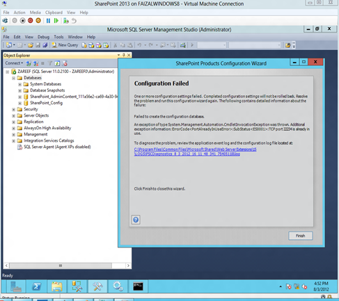The width and height of the screenshot is (339, 301).
Task: Show hidden tray icons arrow
Action: (281, 286)
